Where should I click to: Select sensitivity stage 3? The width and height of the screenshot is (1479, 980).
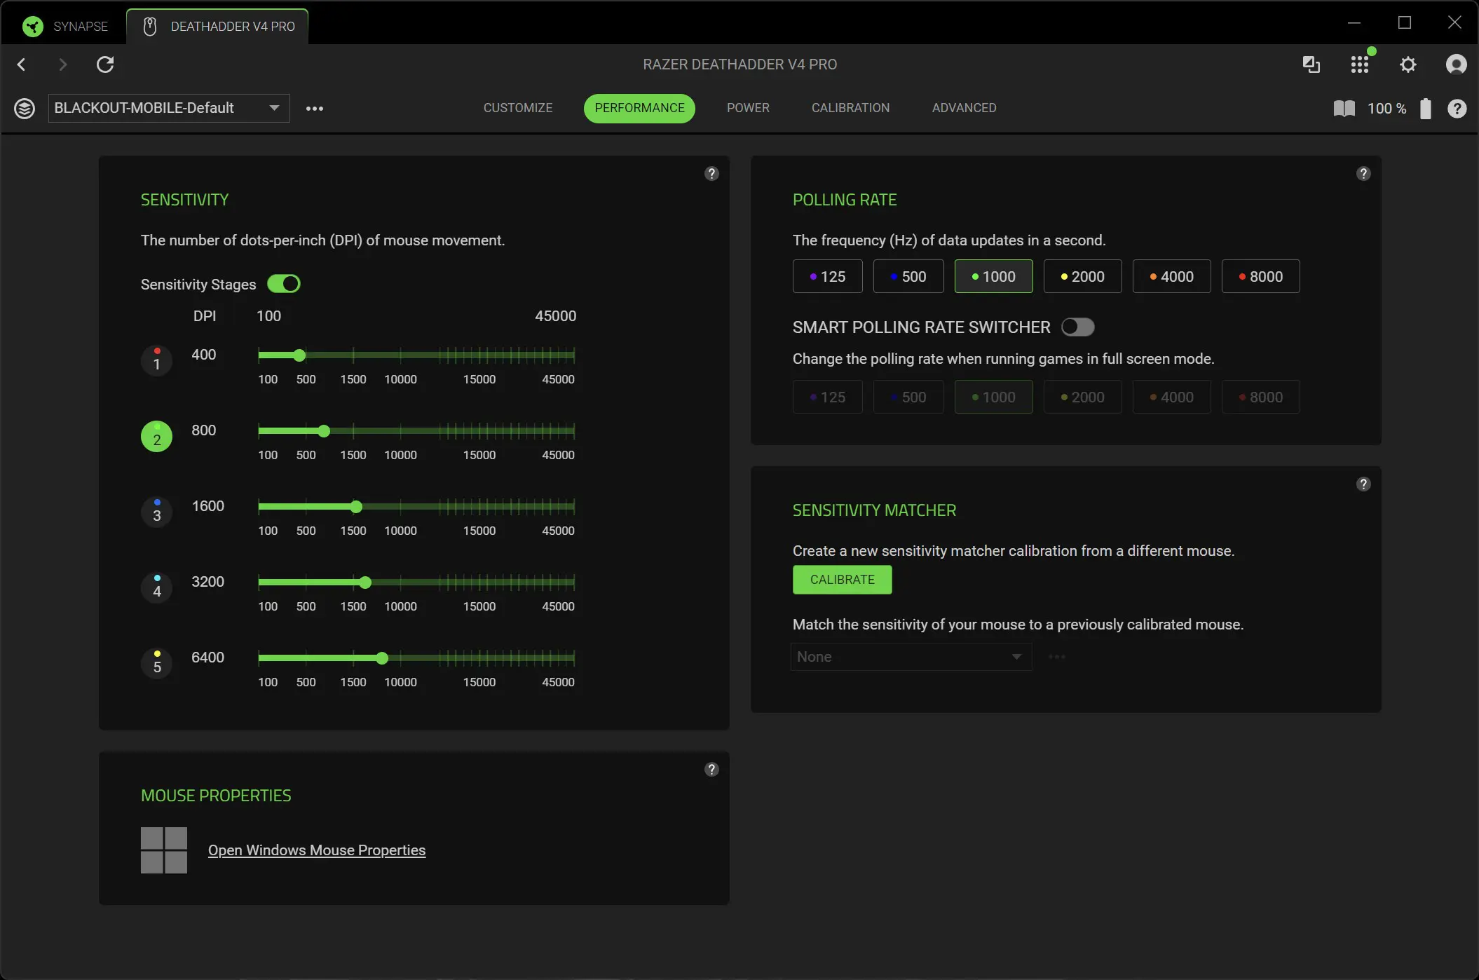click(x=157, y=512)
